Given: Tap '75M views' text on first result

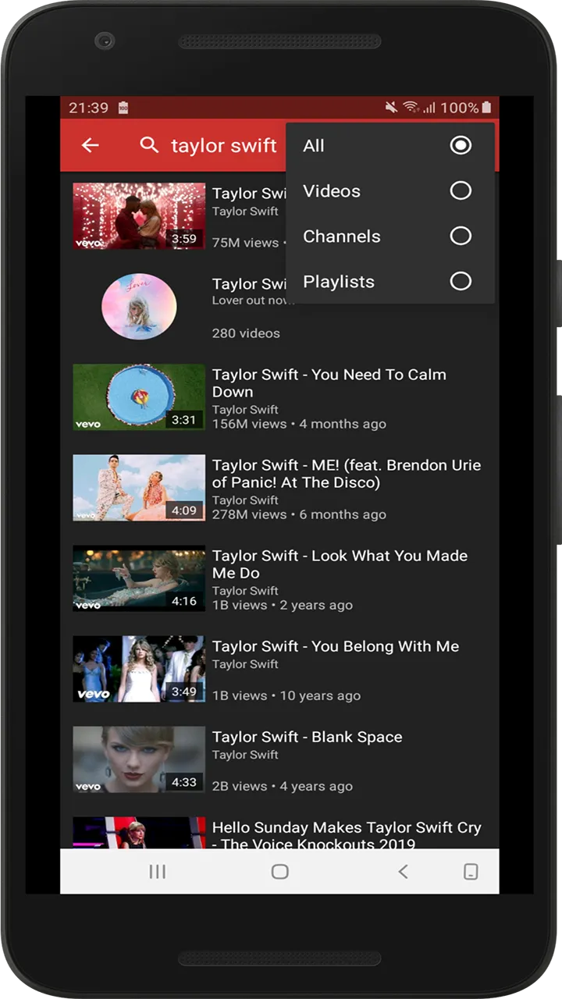Looking at the screenshot, I should coord(245,243).
